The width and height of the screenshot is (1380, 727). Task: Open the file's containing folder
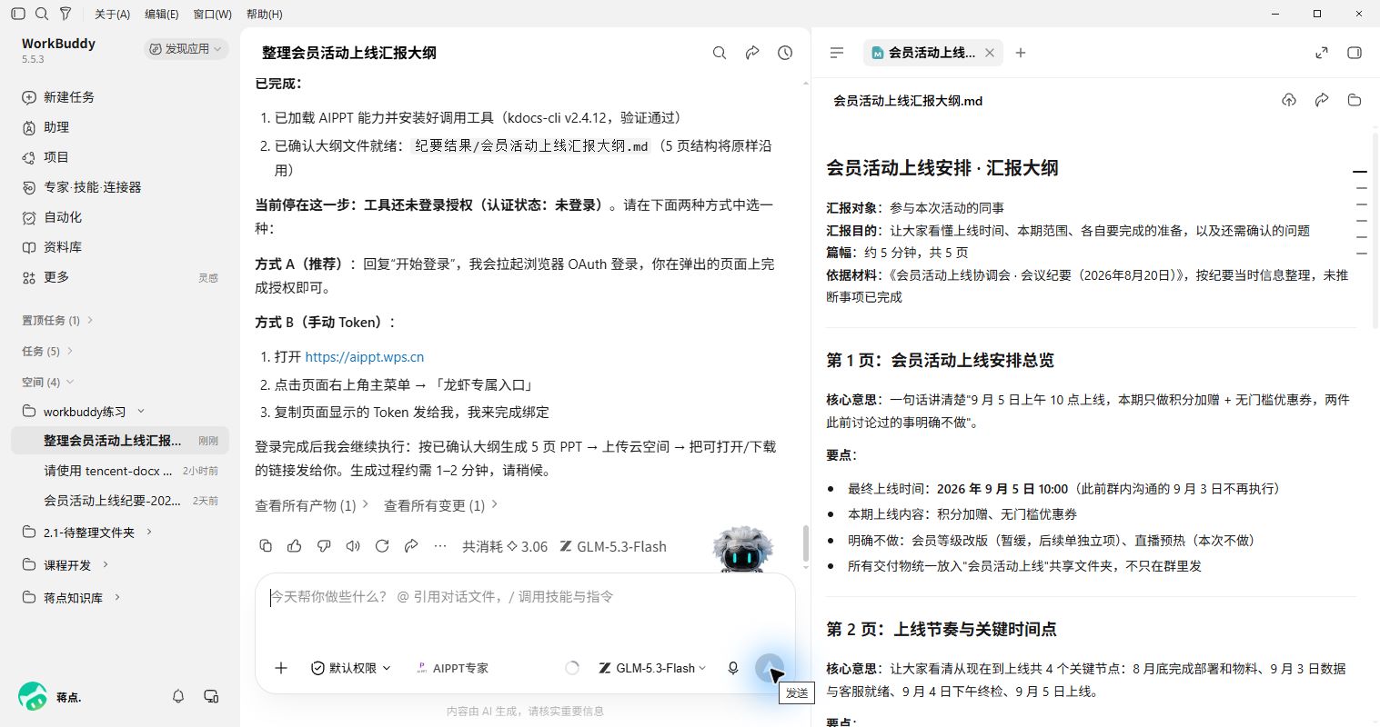click(1355, 100)
